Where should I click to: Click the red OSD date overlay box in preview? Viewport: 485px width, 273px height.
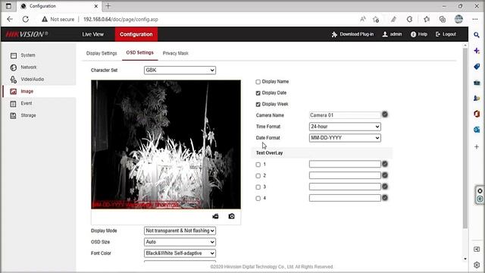(x=145, y=205)
